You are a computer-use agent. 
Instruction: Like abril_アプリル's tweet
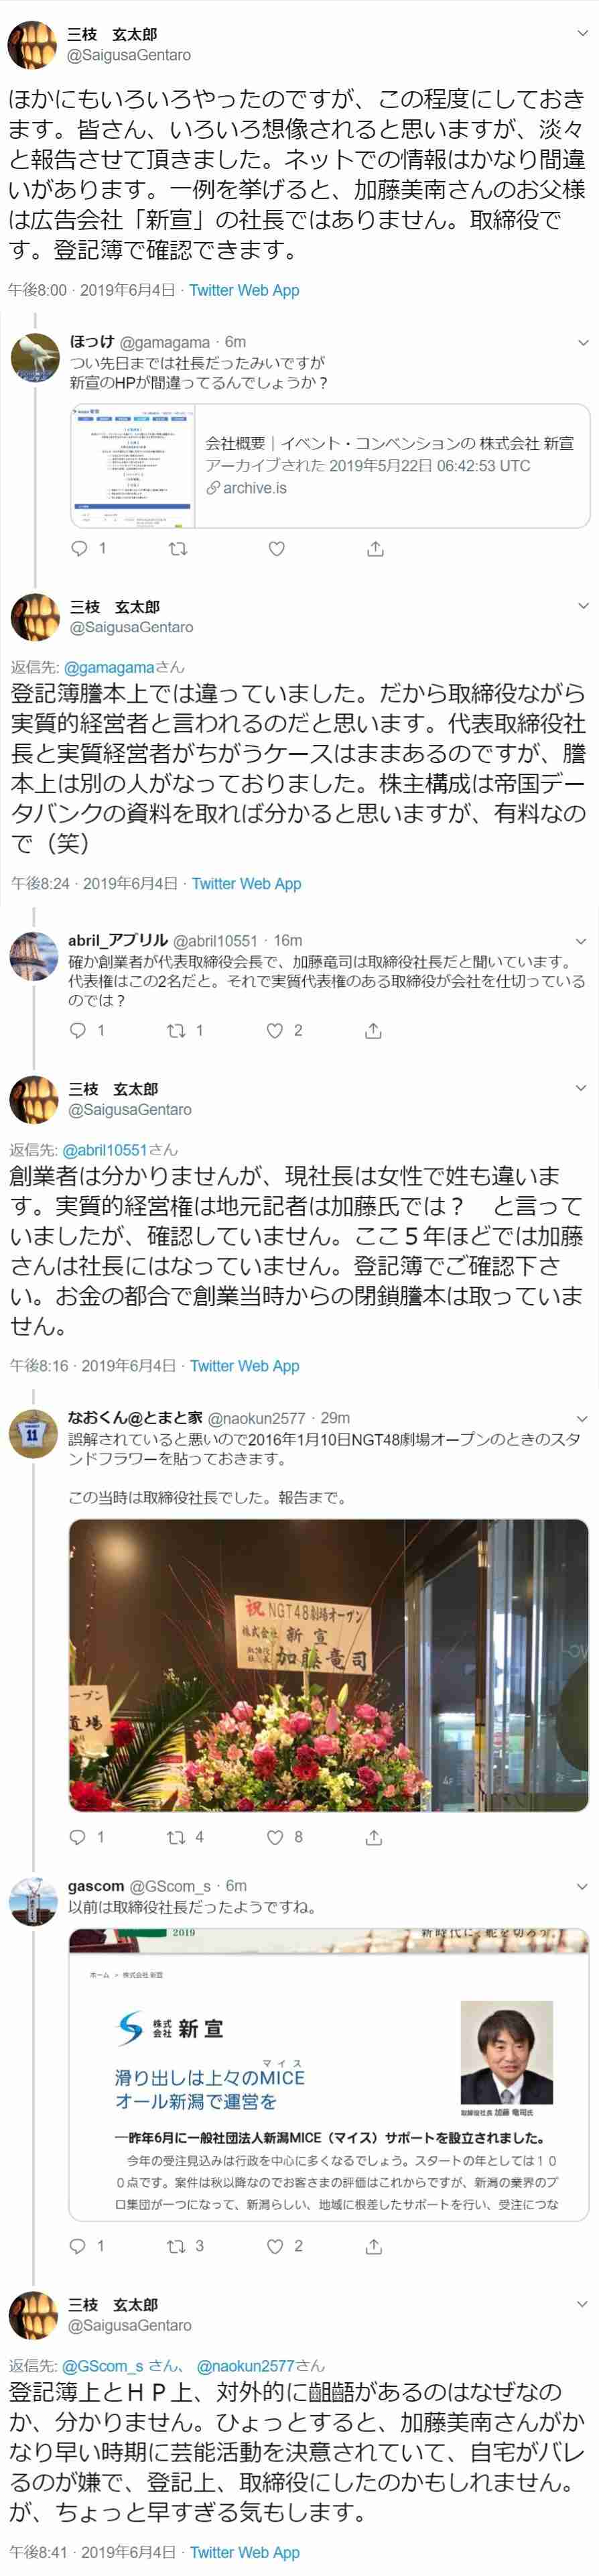click(274, 1030)
